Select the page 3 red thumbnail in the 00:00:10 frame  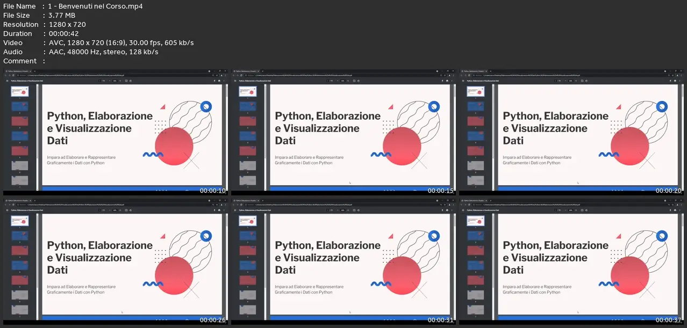[x=20, y=121]
